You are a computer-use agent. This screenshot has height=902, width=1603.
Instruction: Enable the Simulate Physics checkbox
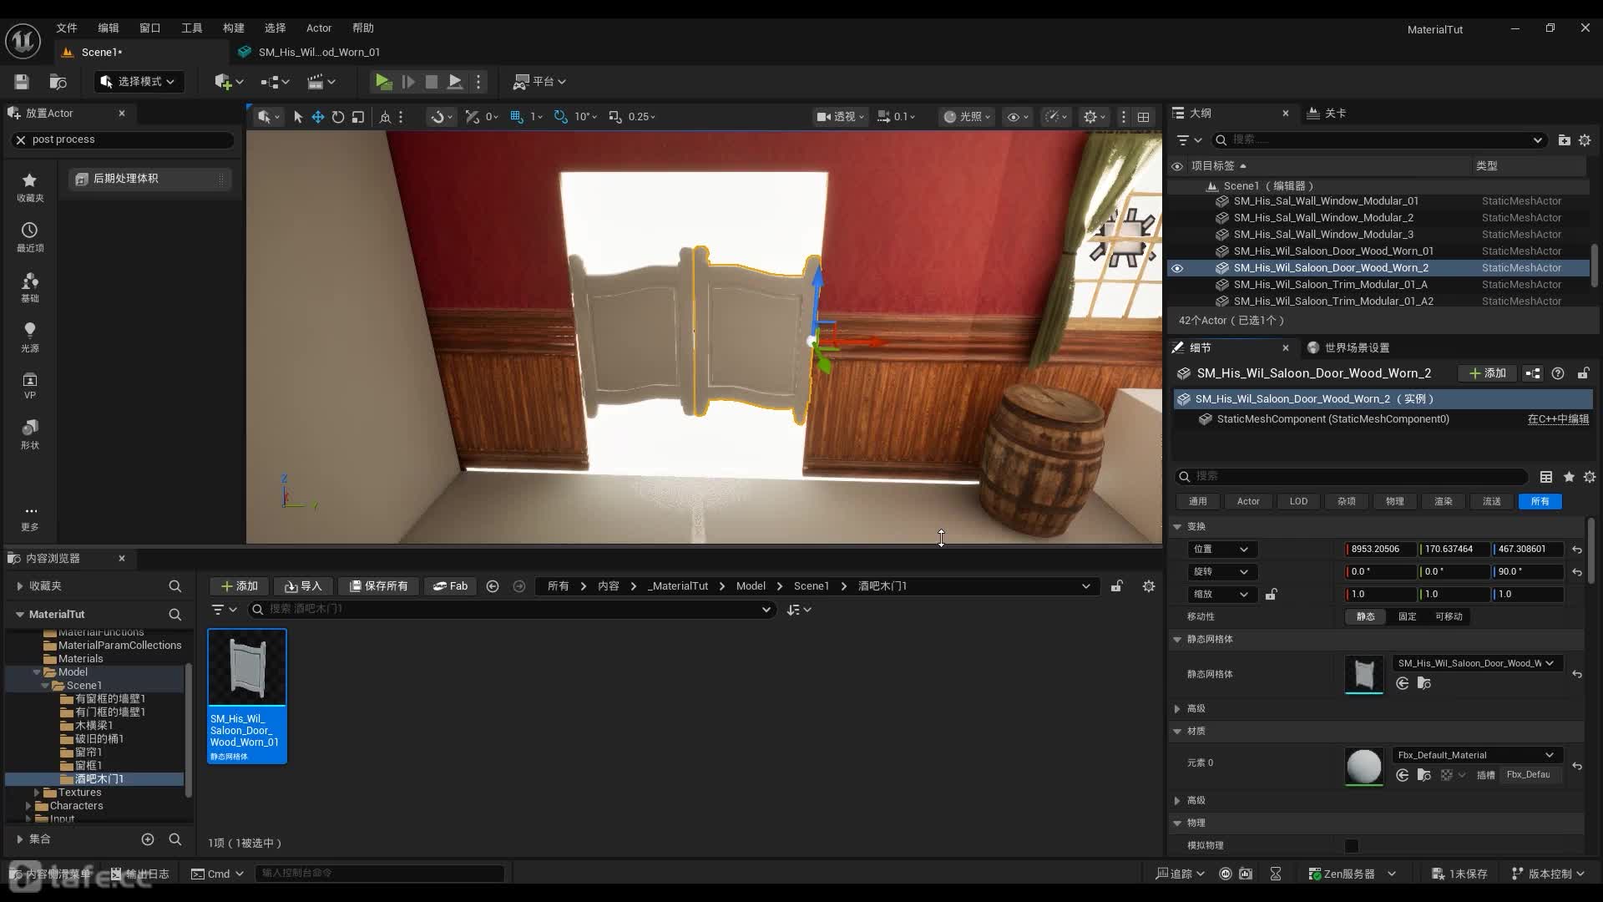[1352, 845]
